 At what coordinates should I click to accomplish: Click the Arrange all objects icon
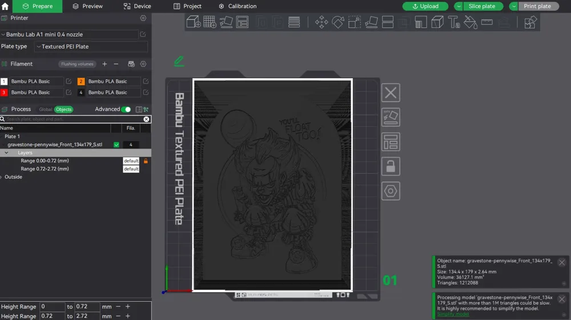(x=242, y=22)
